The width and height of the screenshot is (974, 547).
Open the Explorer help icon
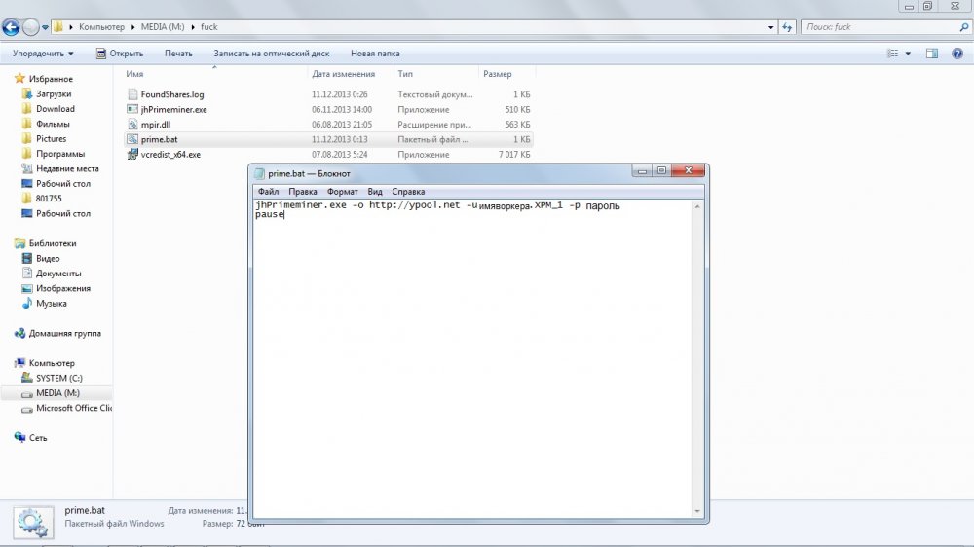point(957,54)
